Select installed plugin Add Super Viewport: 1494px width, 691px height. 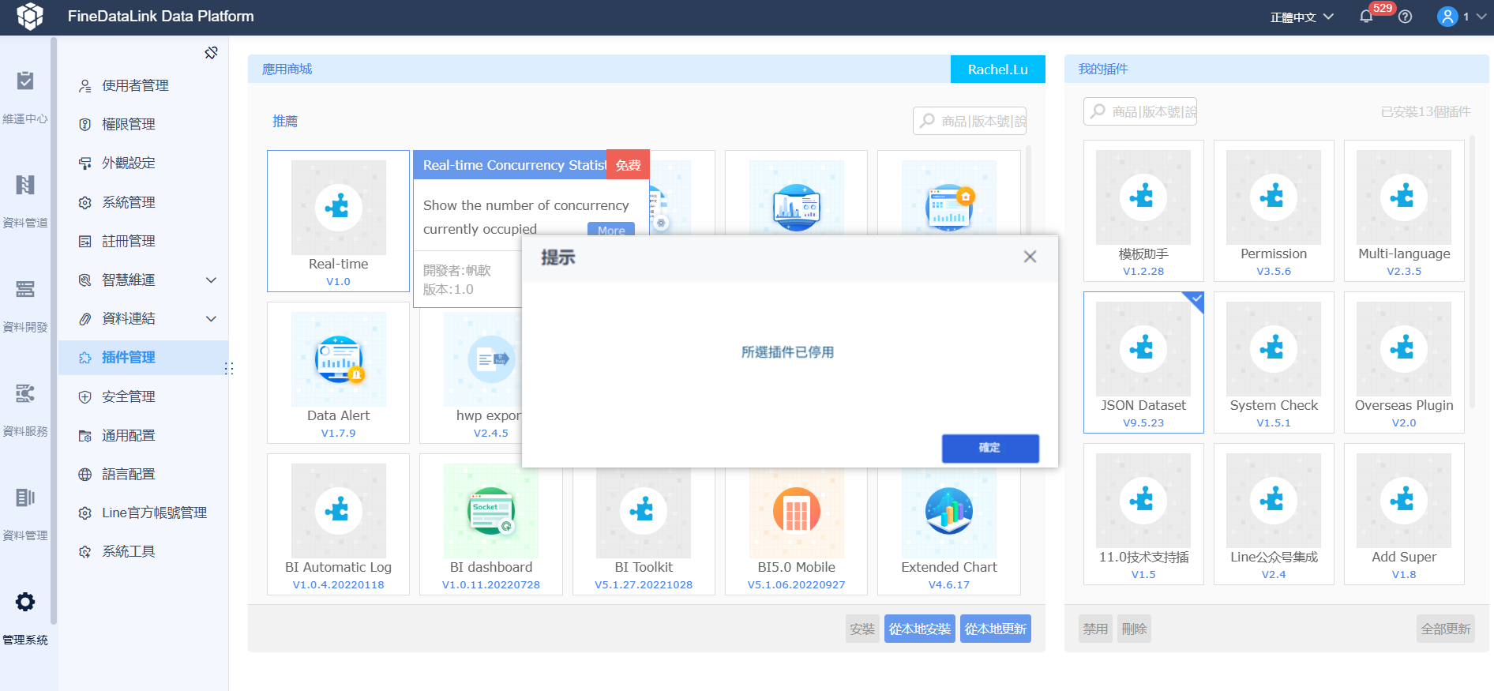coord(1404,514)
